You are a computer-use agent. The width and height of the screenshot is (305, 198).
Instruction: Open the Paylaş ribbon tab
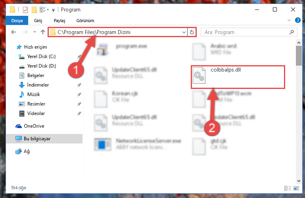(x=59, y=21)
